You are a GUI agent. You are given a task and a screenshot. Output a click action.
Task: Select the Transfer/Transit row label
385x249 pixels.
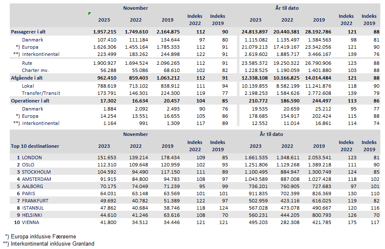pos(40,93)
